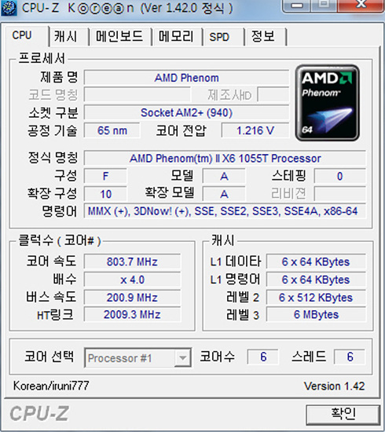Click the AMD Phenom processor logo
This screenshot has width=385, height=432.
tap(328, 103)
